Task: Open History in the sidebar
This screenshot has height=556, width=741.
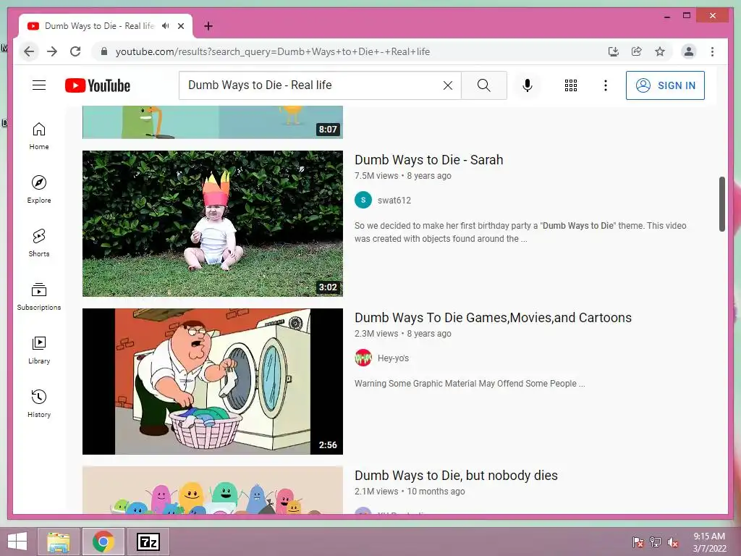Action: point(39,404)
